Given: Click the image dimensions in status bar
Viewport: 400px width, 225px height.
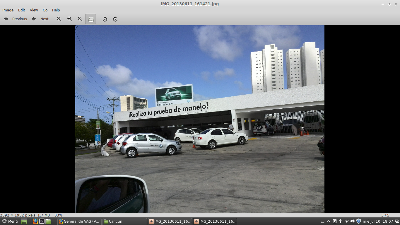Looking at the screenshot, I should click(18, 215).
